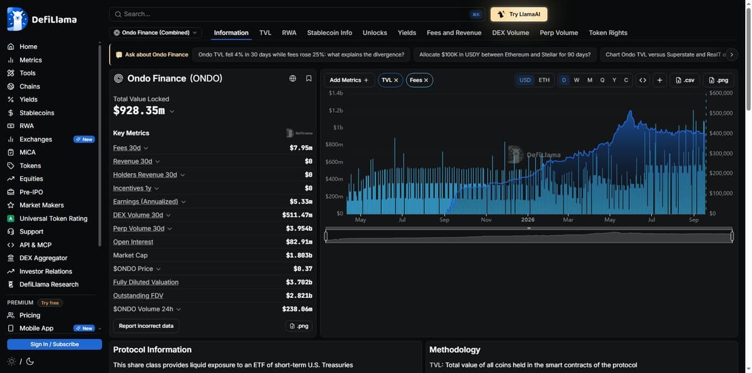Open the MiCA sidebar page
This screenshot has width=752, height=373.
[28, 152]
